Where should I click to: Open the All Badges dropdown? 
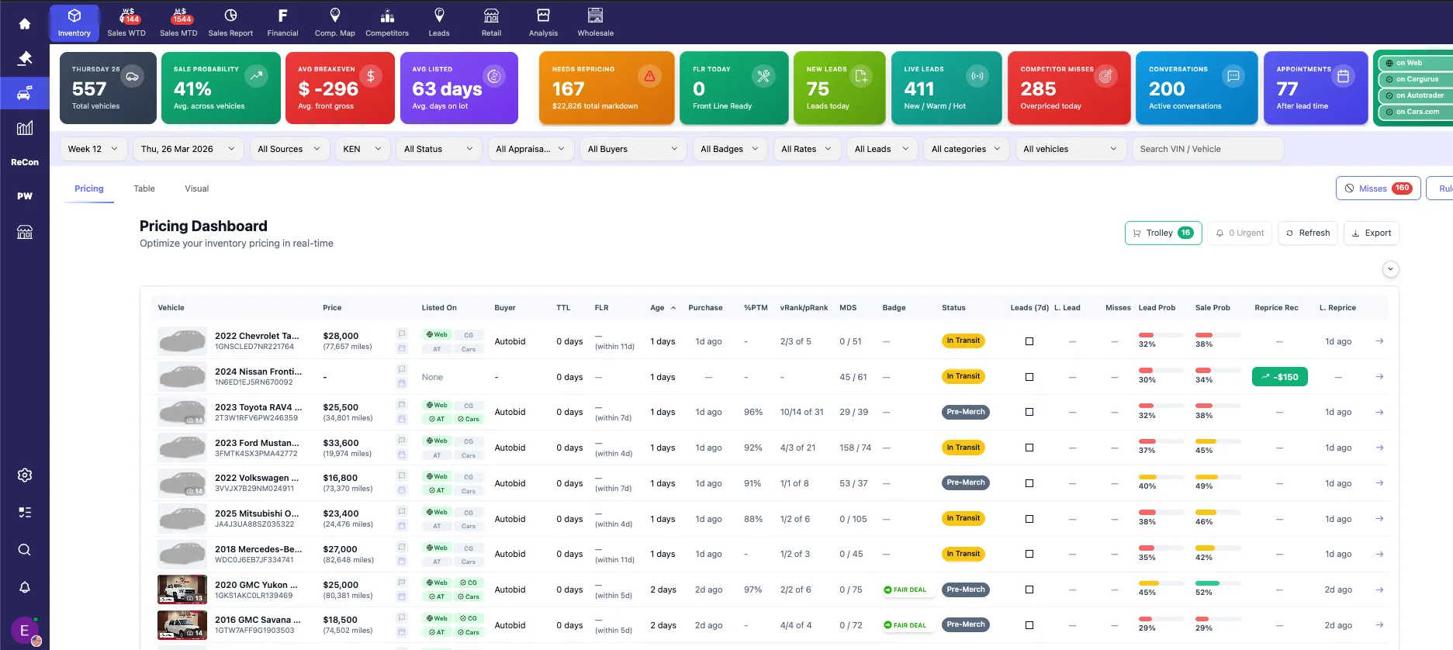pos(729,149)
